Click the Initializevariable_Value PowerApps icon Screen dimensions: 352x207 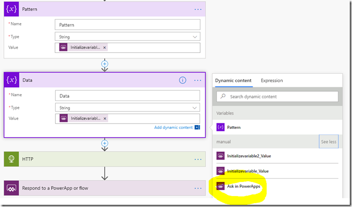pyautogui.click(x=220, y=171)
